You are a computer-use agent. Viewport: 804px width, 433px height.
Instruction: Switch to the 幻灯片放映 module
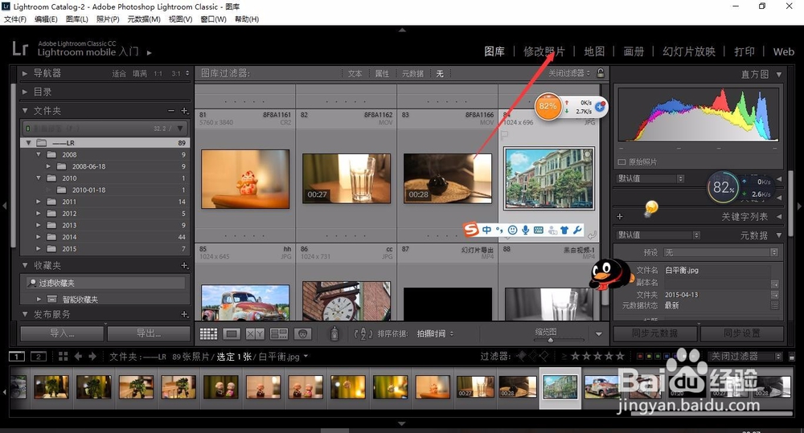689,51
